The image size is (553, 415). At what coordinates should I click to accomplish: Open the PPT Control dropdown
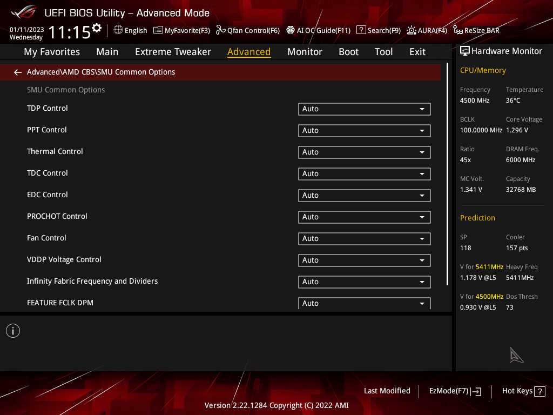(365, 131)
